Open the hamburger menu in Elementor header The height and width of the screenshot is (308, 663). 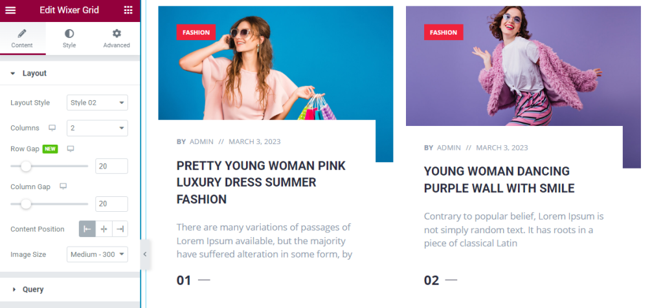pyautogui.click(x=10, y=10)
